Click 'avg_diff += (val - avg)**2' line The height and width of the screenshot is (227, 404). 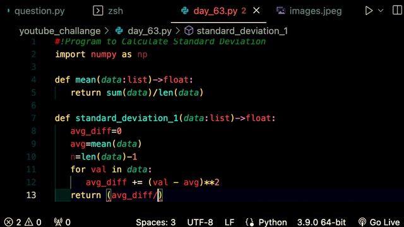tap(153, 182)
